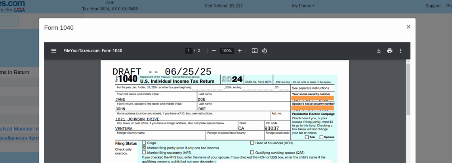Click the address field 1821 JOHNSON DRIVE
Screen dimensions: 452x163
coord(192,116)
